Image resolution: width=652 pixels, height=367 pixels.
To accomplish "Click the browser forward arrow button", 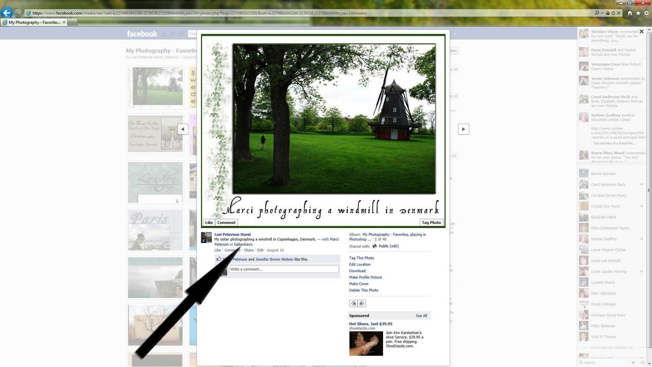I will click(x=18, y=13).
